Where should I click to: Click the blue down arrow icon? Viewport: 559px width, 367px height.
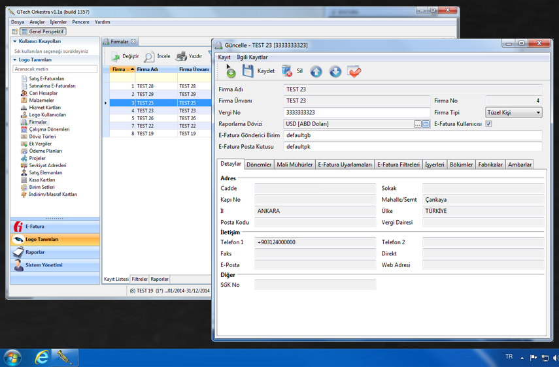335,72
